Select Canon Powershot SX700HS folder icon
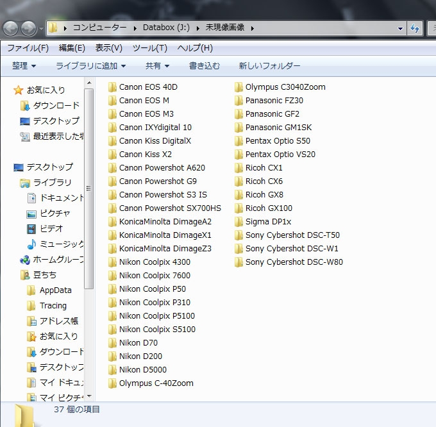Screen dimensions: 436x427 point(112,208)
